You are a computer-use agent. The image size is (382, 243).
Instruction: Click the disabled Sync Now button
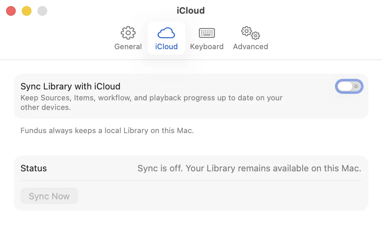(49, 196)
